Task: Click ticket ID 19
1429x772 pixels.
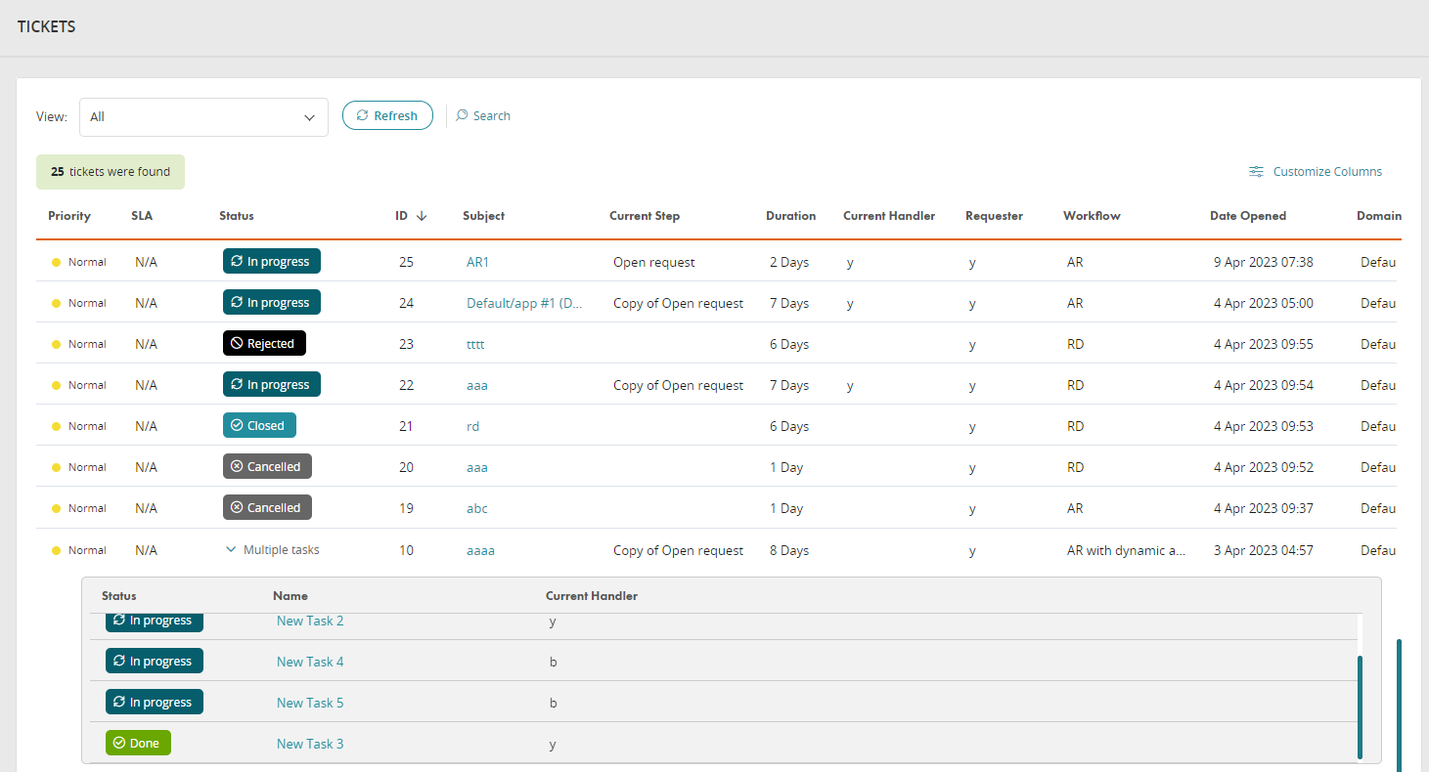Action: pyautogui.click(x=406, y=508)
